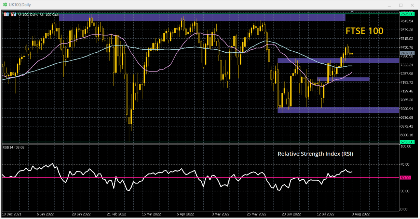This screenshot has width=420, height=219.
Task: Select the 7695.00 horizontal line price tag
Action: (407, 14)
